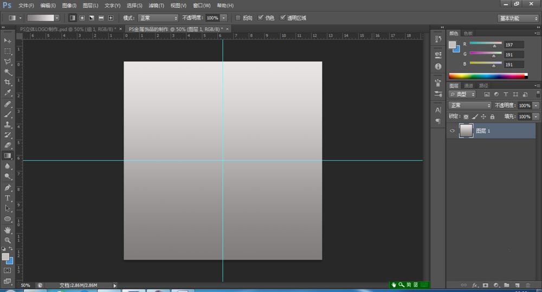Select the Gradient tool in toolbox
The width and height of the screenshot is (542, 292).
[x=7, y=156]
